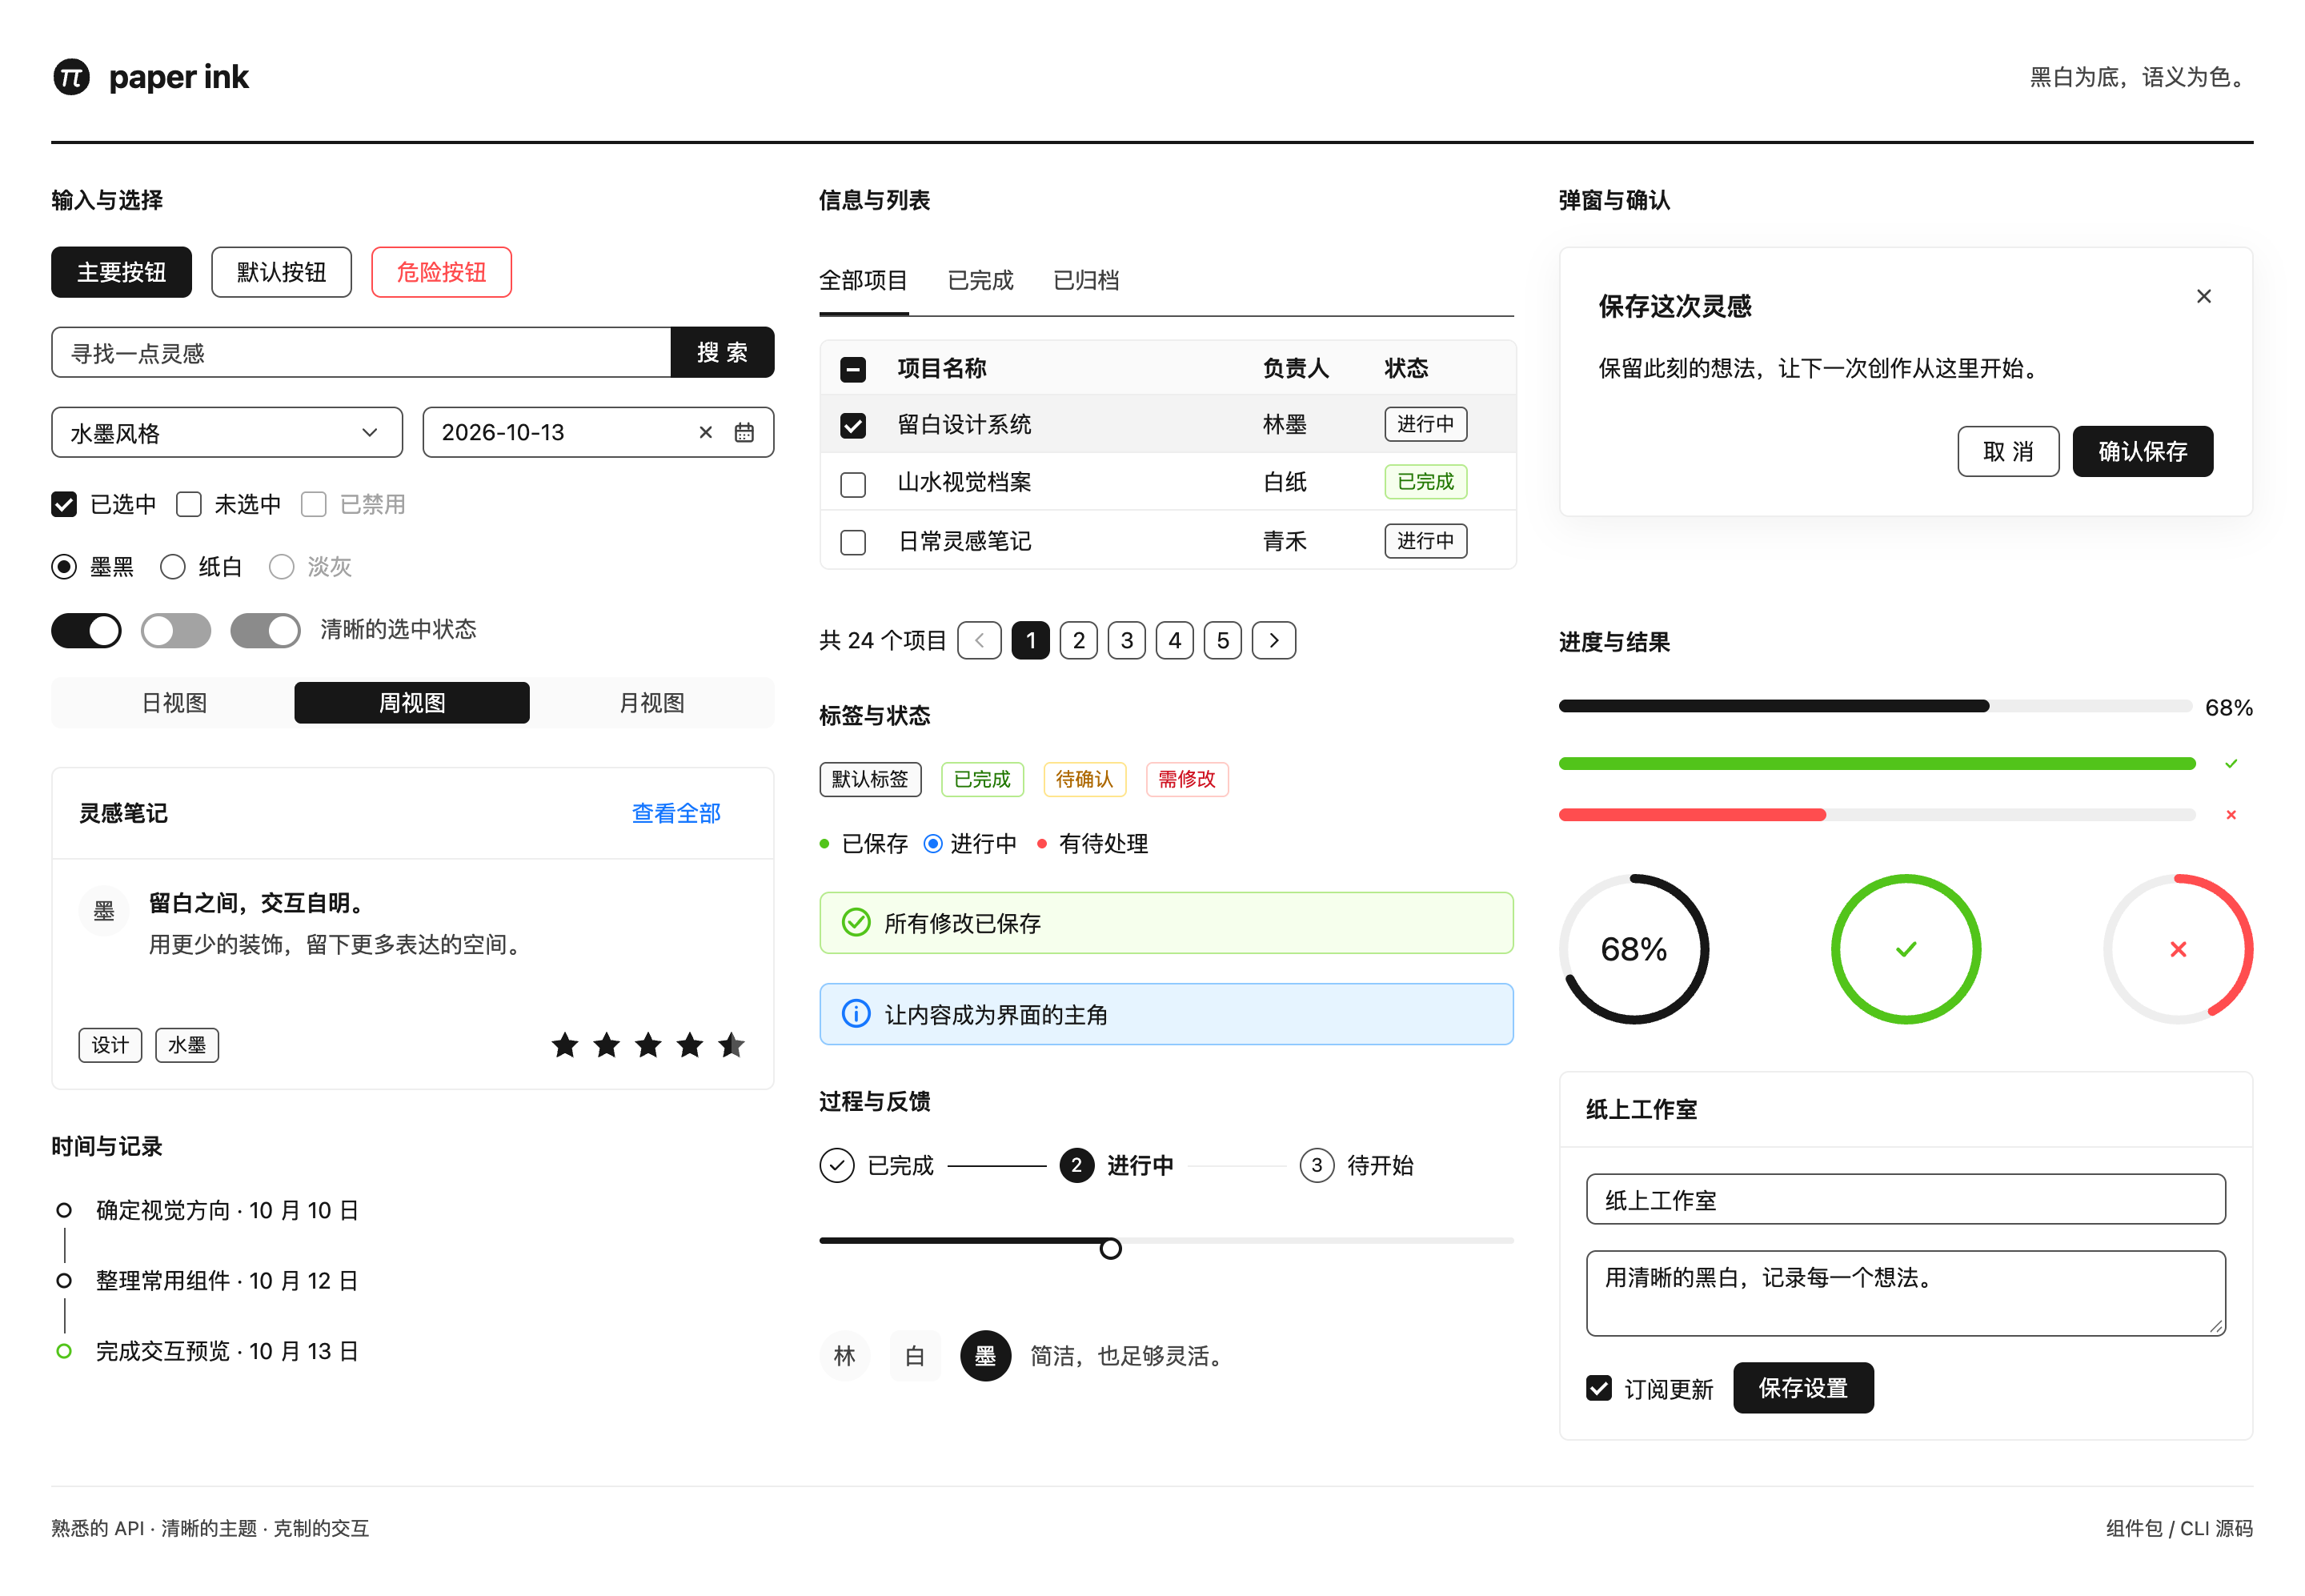Go to previous page with left arrow
Viewport: 2305px width, 1596px height.
pyautogui.click(x=979, y=641)
